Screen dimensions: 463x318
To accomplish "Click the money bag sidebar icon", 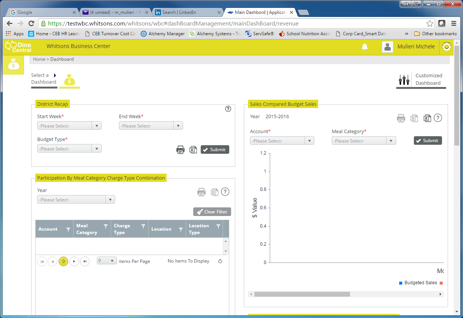I will pos(14,64).
